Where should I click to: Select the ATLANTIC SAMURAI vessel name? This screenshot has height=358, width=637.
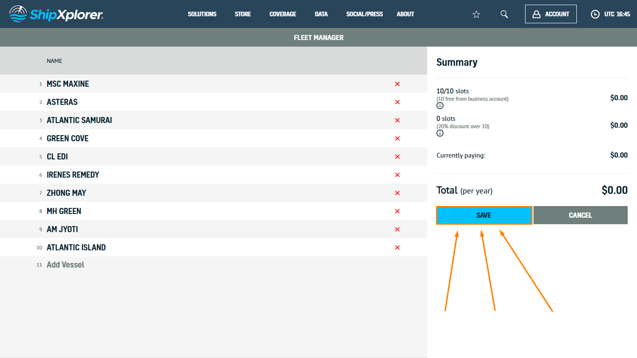(79, 120)
